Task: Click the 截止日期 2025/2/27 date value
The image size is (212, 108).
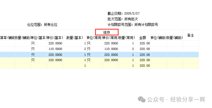Action: 132,13
